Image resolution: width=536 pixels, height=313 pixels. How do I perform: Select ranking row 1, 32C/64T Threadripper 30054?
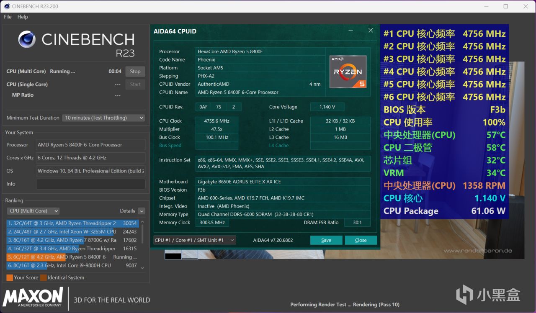(72, 223)
